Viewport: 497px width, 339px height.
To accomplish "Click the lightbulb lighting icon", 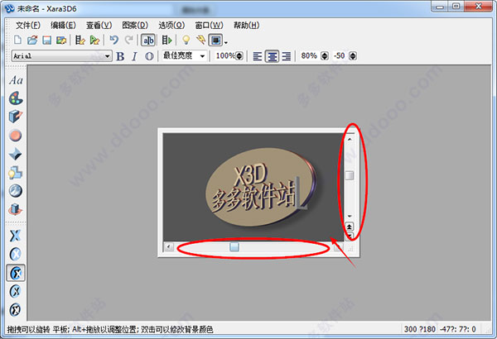I will 186,40.
